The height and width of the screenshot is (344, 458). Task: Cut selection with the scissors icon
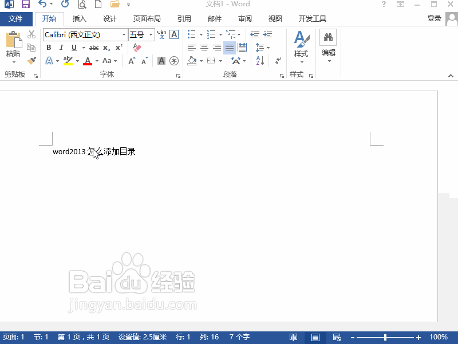(31, 34)
